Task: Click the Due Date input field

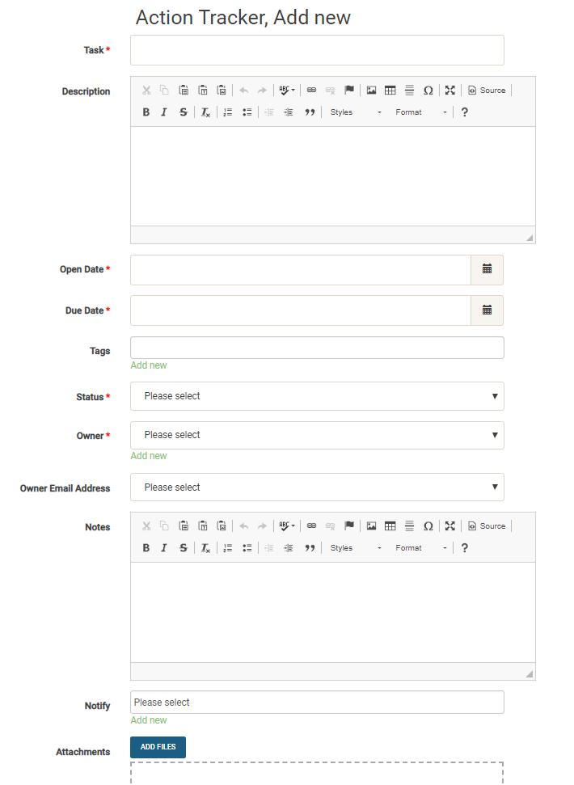Action: [x=301, y=310]
